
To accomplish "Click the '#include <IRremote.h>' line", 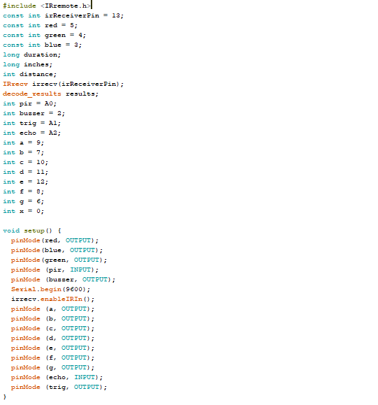I will point(47,6).
